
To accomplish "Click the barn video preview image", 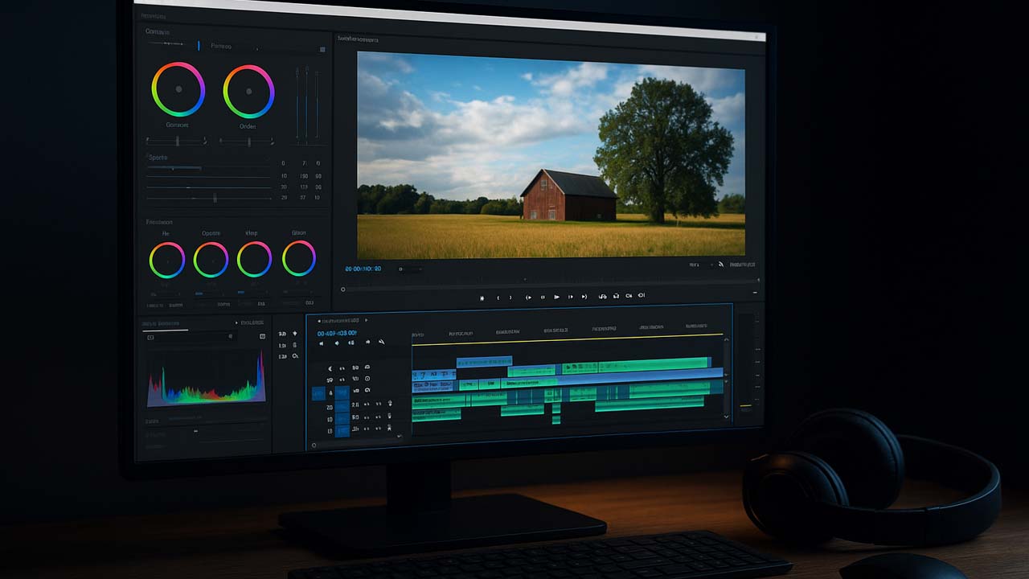I will click(551, 155).
